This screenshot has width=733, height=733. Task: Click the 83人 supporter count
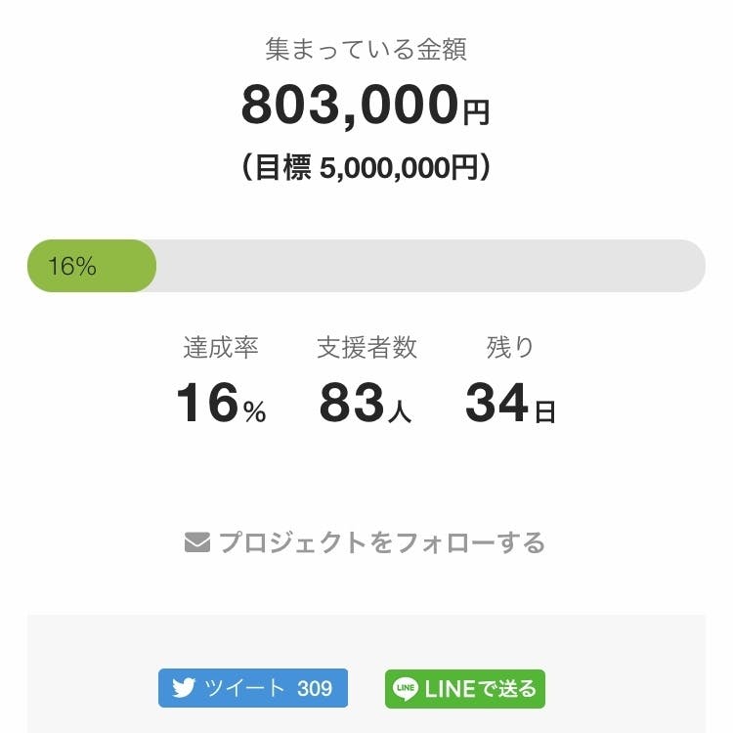coord(366,404)
